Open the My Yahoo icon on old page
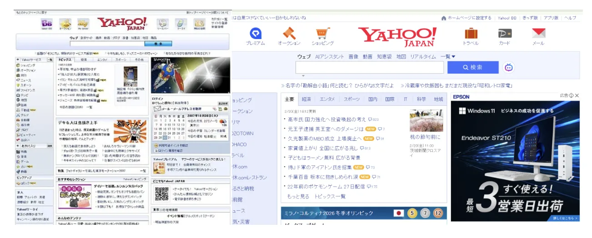 point(83,23)
